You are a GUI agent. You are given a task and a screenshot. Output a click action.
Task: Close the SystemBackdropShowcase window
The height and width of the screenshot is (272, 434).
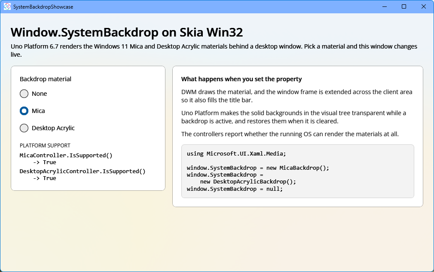click(x=424, y=6)
